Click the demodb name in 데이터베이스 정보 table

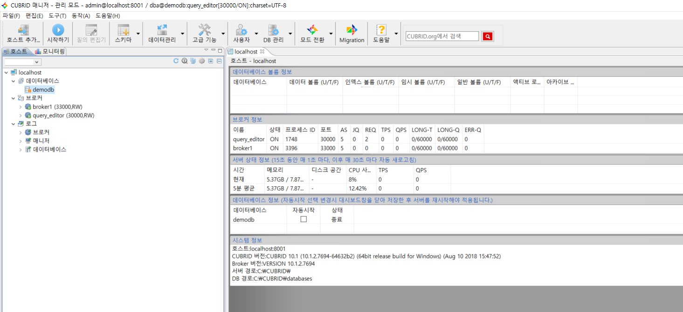[x=243, y=219]
